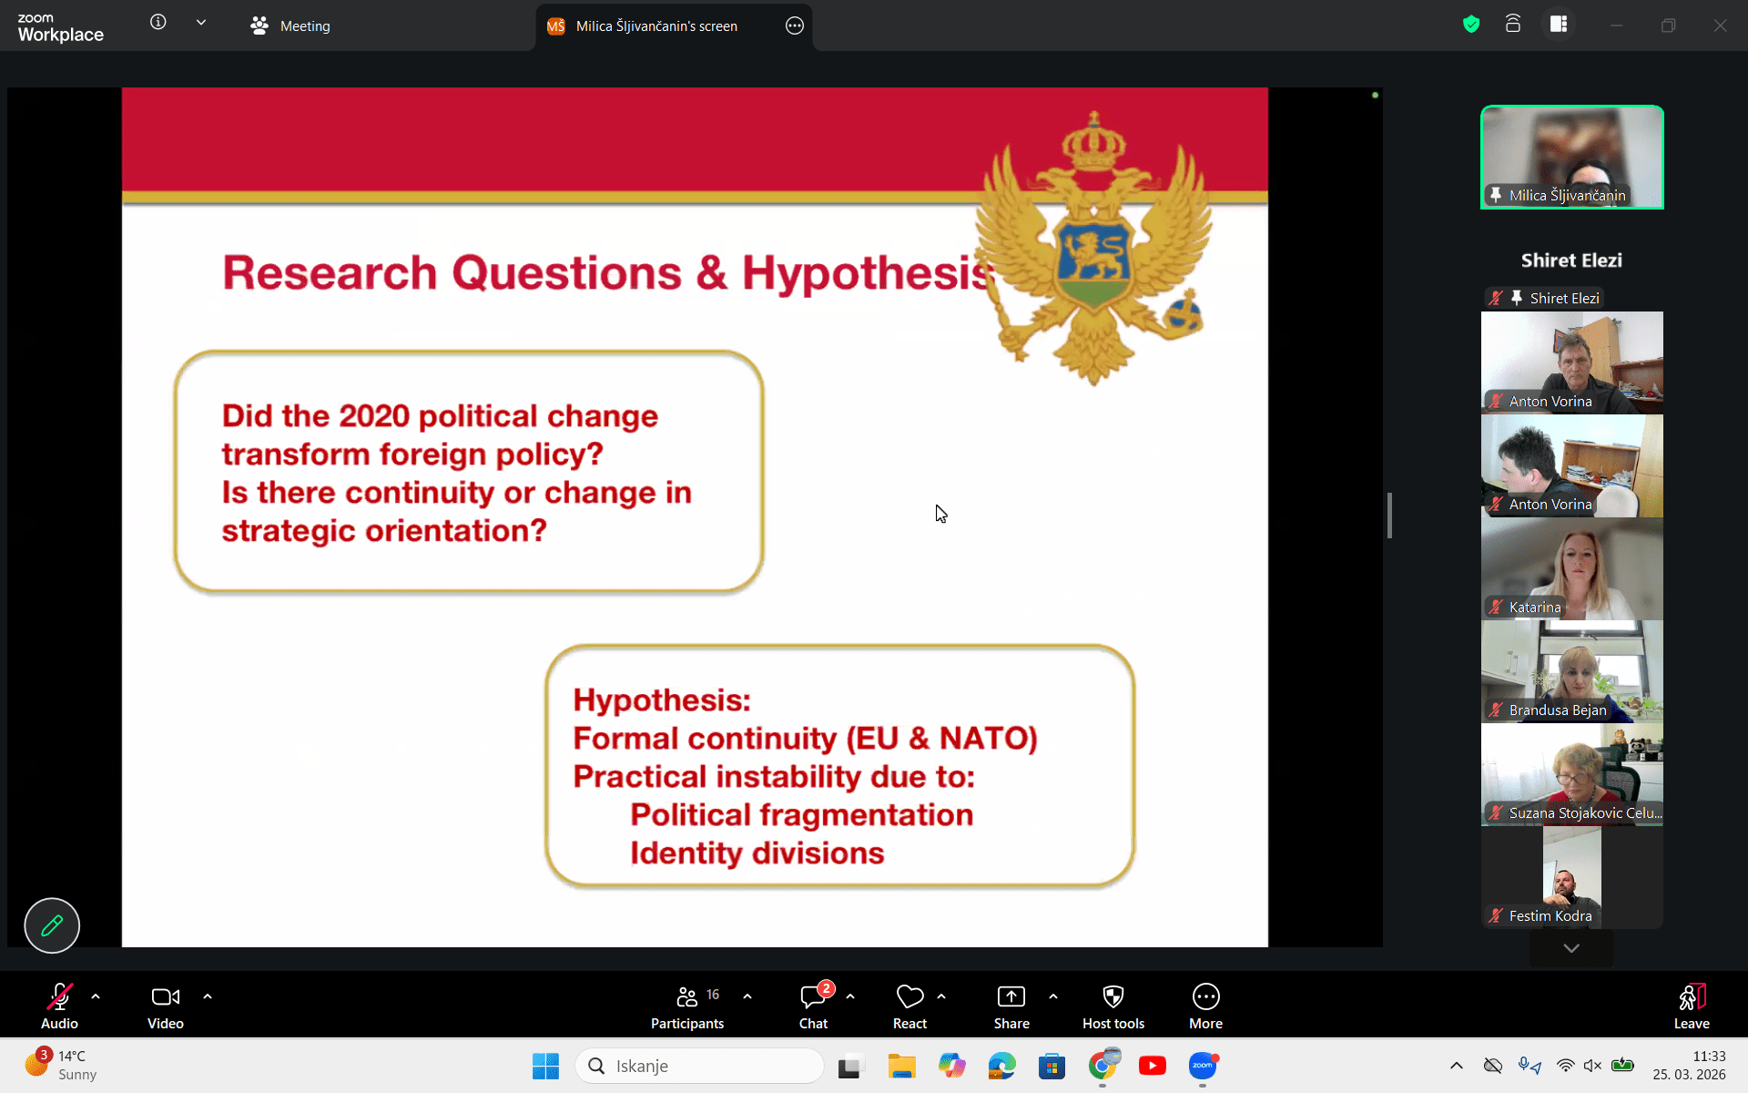This screenshot has width=1748, height=1093.
Task: Toggle the Video camera
Action: click(165, 997)
